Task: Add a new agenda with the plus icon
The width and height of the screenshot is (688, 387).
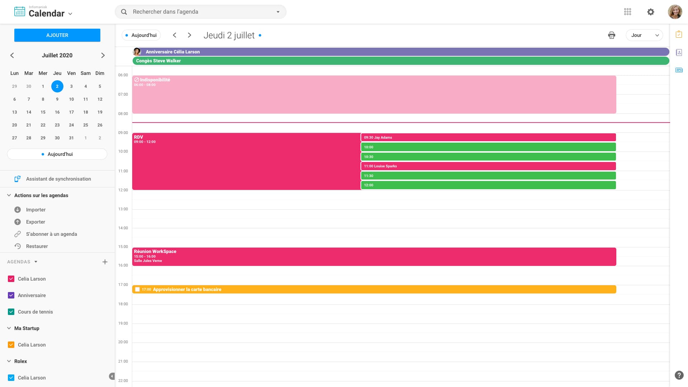Action: point(105,262)
